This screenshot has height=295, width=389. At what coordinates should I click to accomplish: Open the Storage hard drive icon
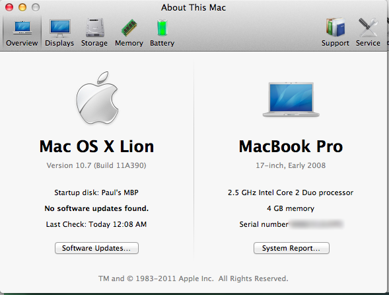[x=94, y=28]
